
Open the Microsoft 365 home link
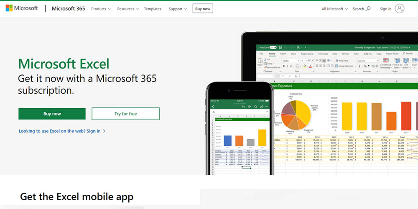(x=68, y=8)
